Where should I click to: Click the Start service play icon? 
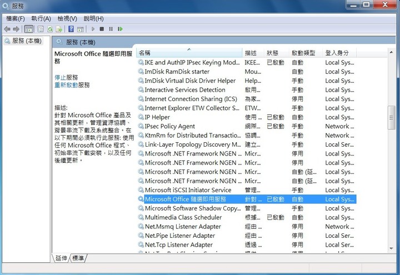tap(93, 29)
